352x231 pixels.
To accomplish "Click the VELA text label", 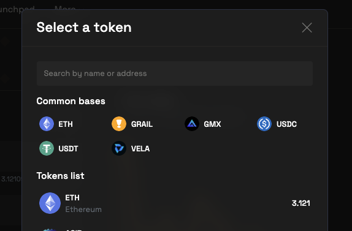I will (140, 148).
